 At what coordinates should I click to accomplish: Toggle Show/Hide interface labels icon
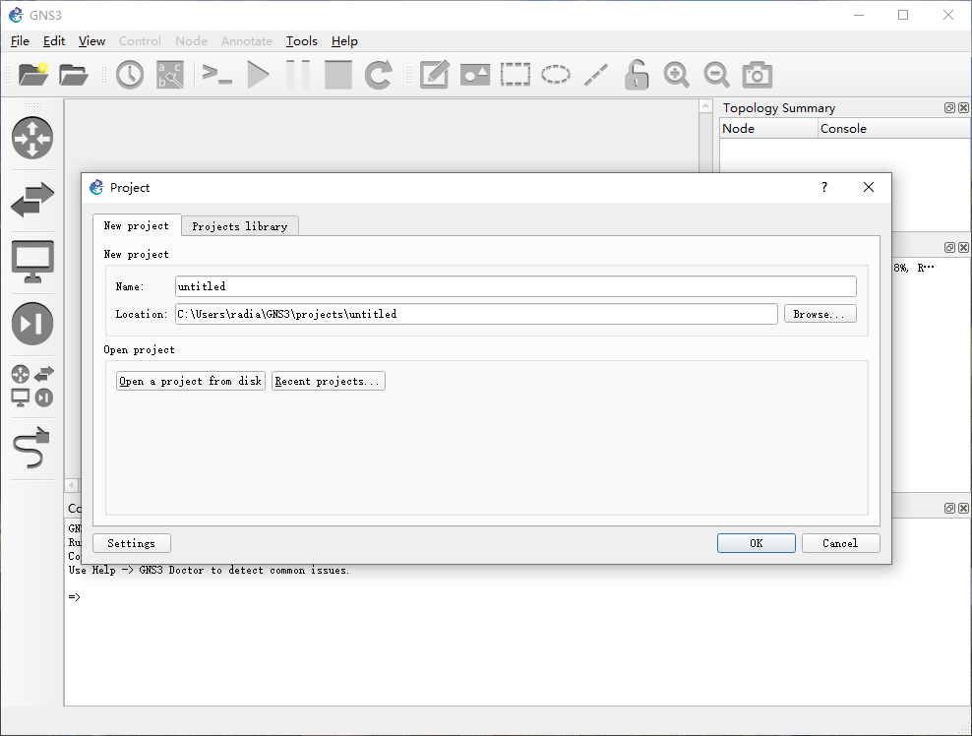(170, 75)
